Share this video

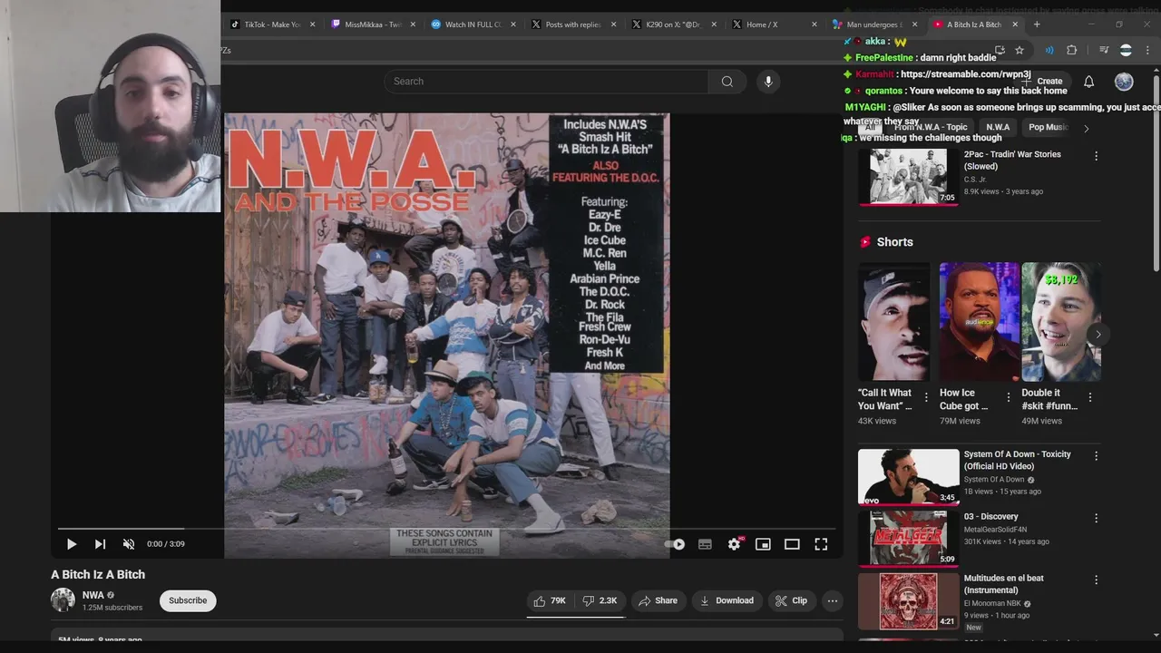click(658, 600)
